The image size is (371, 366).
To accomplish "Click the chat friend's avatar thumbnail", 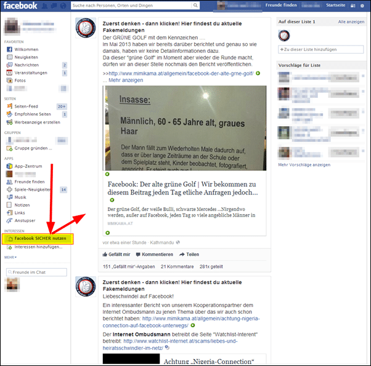I will (x=12, y=285).
